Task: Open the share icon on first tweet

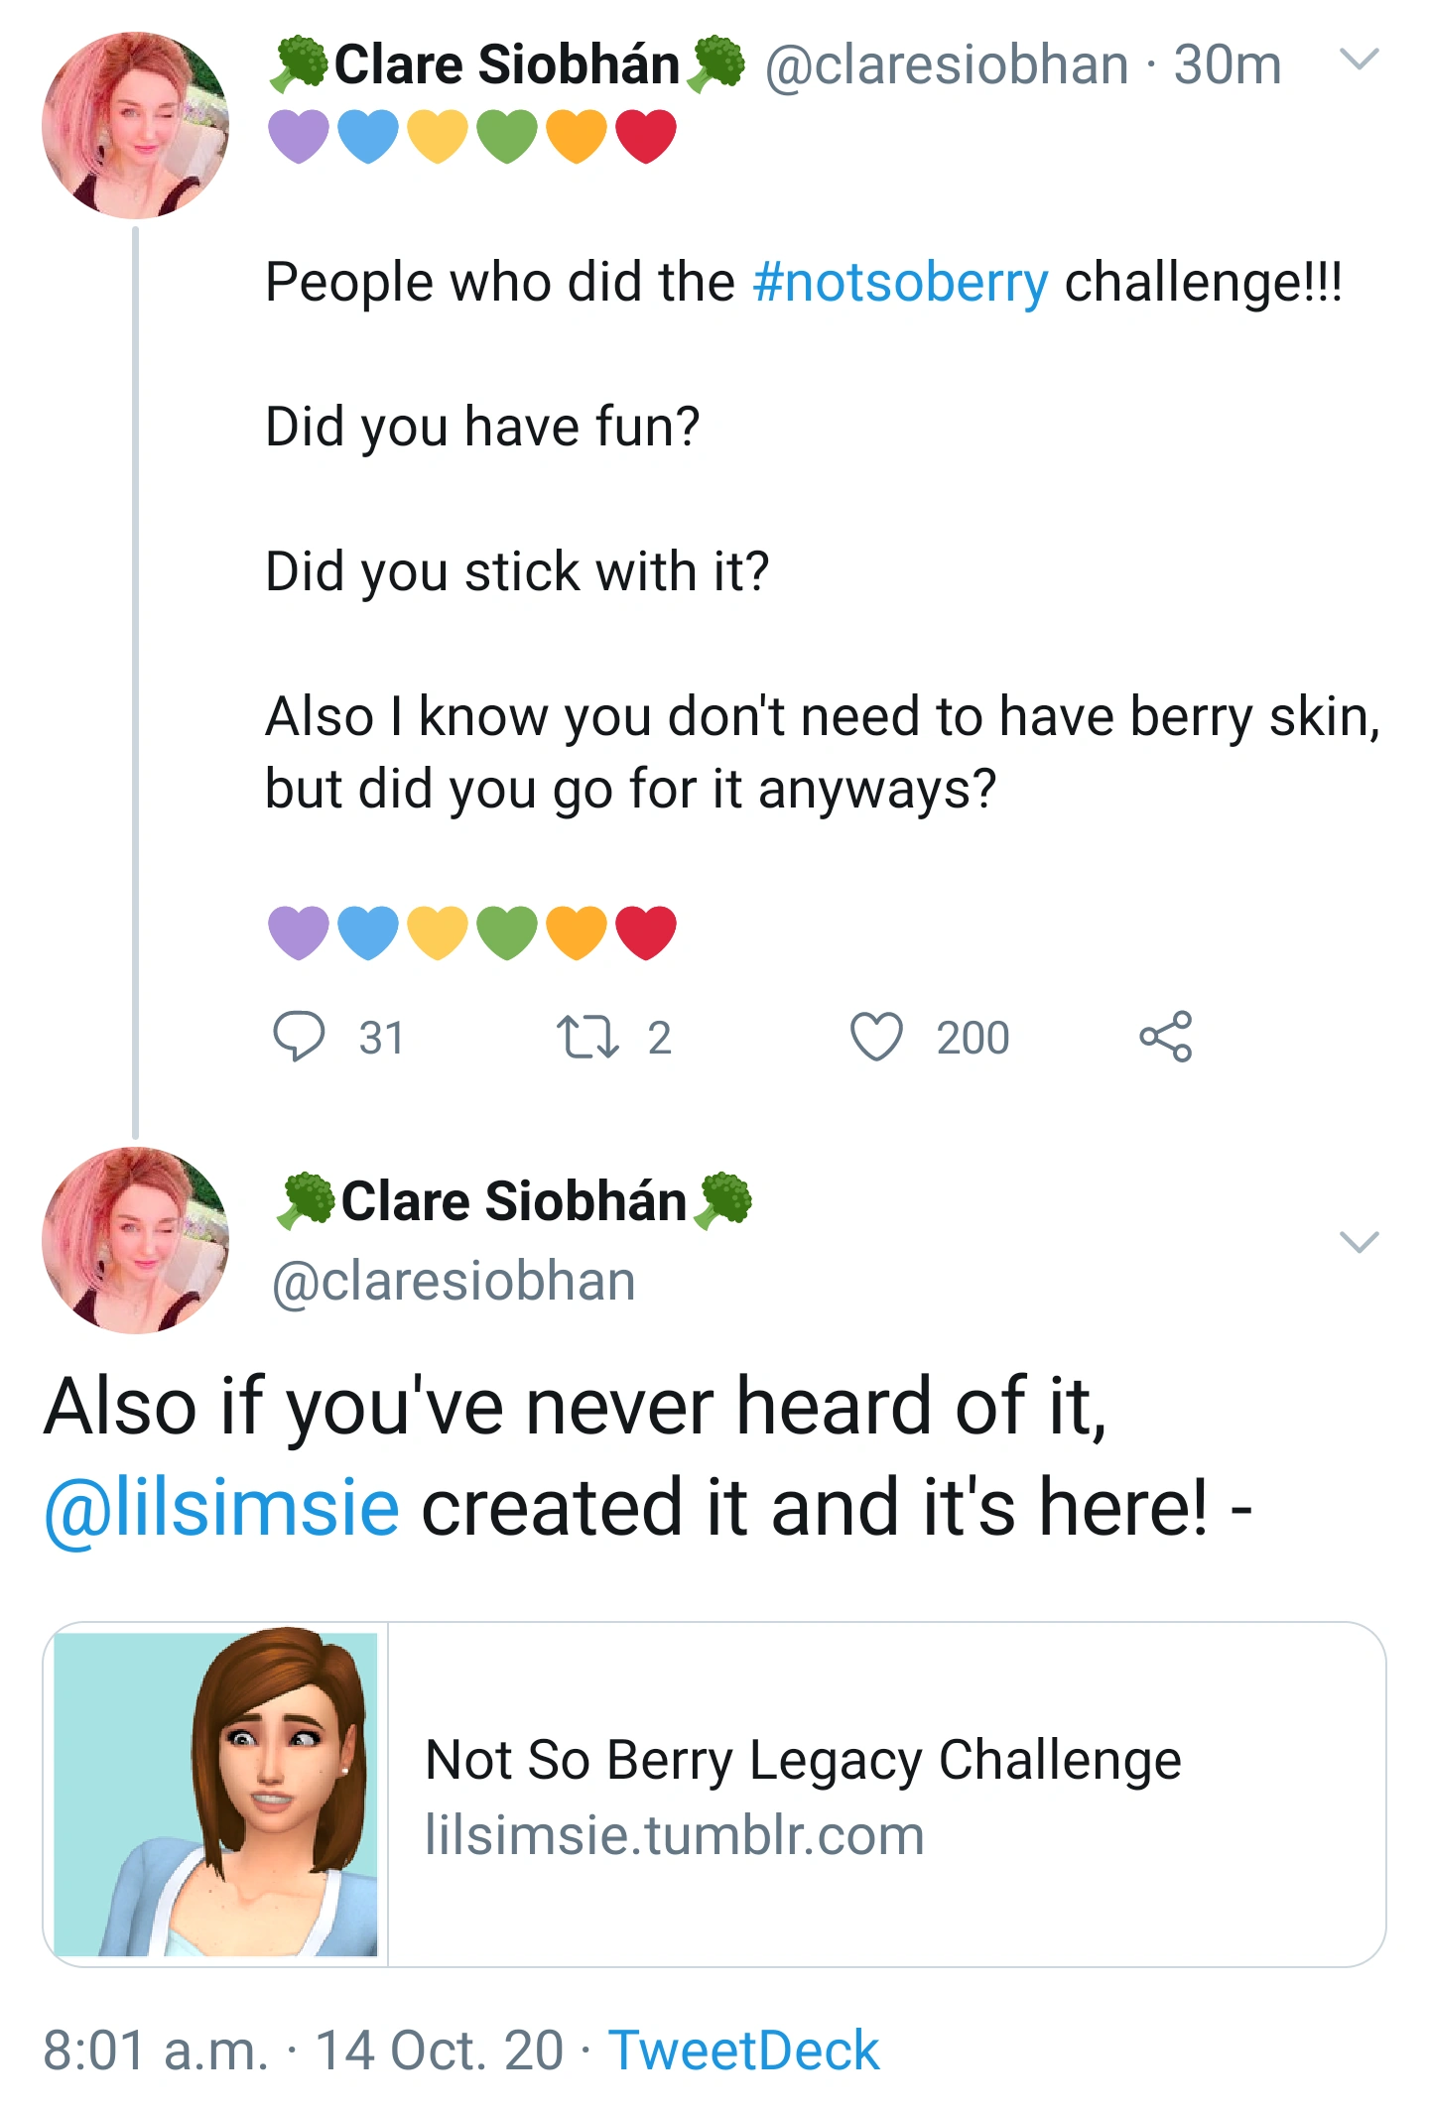Action: point(1166,1037)
